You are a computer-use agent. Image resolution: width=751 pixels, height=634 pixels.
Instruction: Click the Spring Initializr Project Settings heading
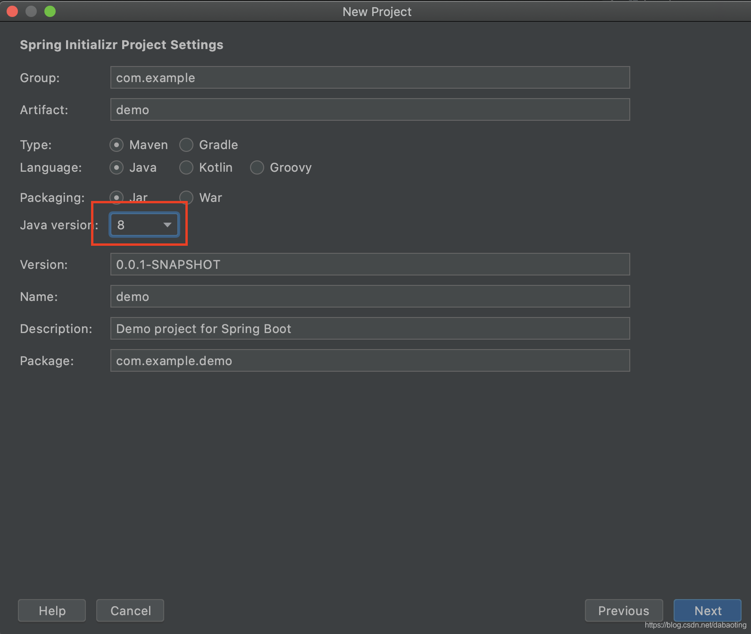[122, 45]
